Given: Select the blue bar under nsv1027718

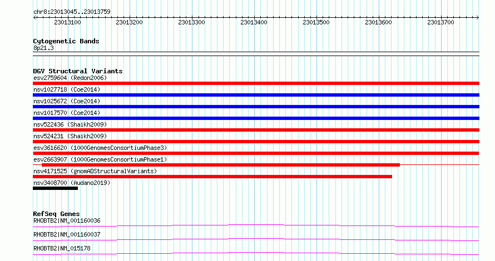Looking at the screenshot, I should pyautogui.click(x=256, y=95).
